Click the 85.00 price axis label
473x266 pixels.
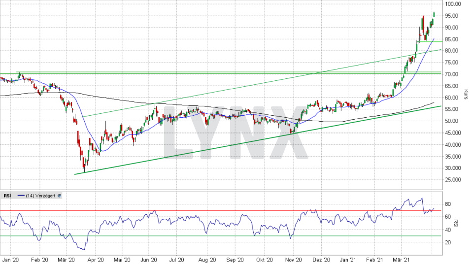[x=452, y=39]
